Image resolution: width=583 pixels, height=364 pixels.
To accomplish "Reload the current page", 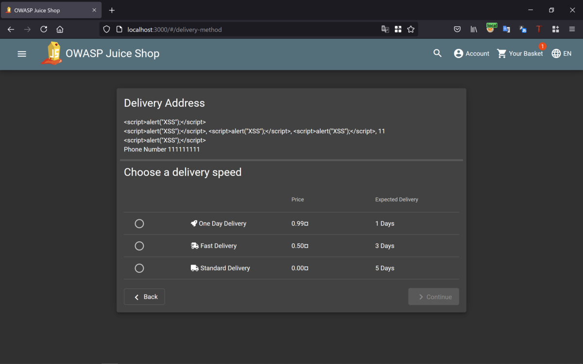I will point(44,30).
